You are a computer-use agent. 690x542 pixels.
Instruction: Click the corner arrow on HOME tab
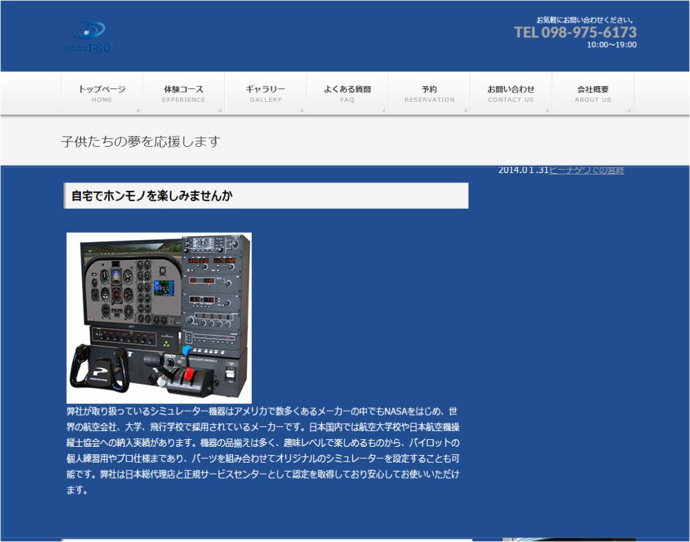pos(138,110)
